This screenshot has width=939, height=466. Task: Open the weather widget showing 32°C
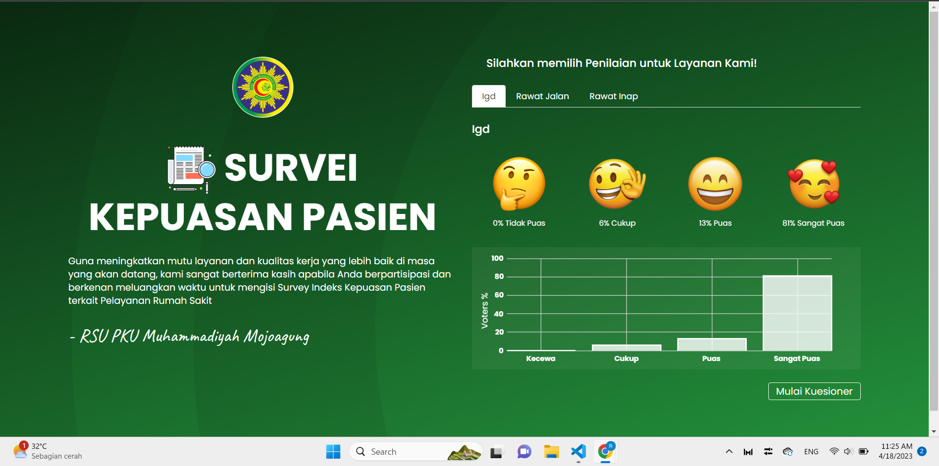(x=48, y=451)
